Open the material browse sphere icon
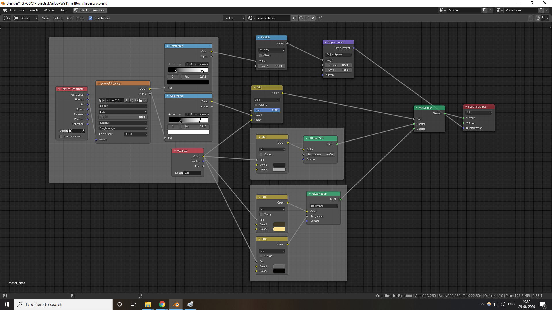Image resolution: width=552 pixels, height=310 pixels. (251, 18)
